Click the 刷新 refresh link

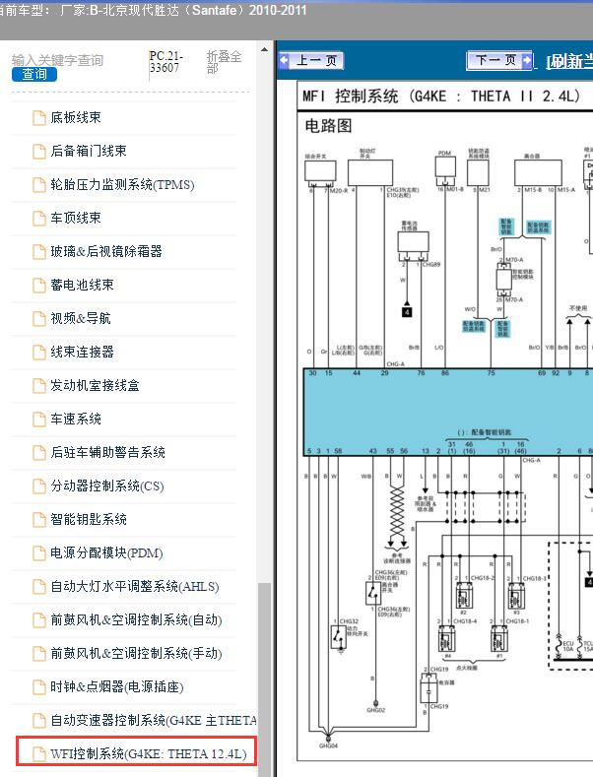point(569,61)
